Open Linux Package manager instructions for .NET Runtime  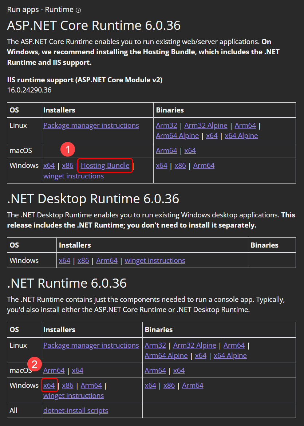[x=91, y=345]
